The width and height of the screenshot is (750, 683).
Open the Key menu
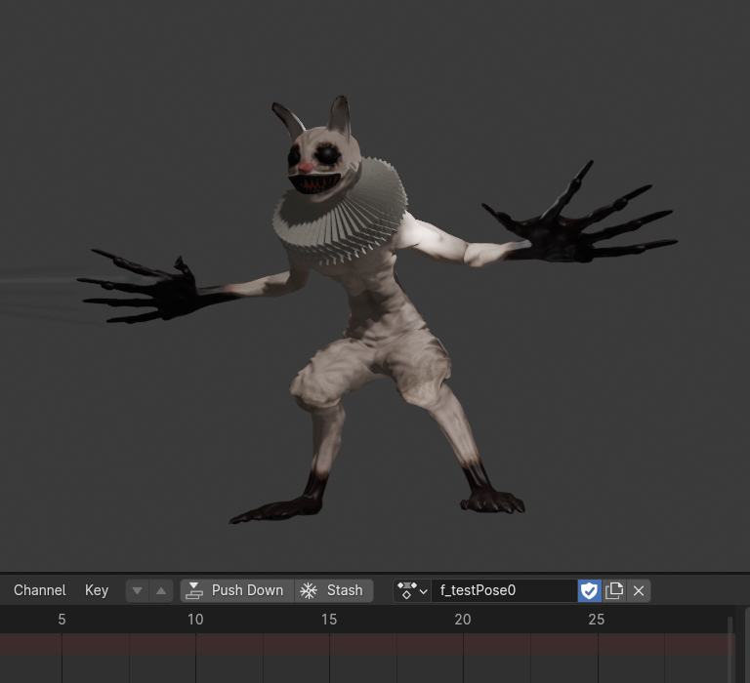click(97, 590)
